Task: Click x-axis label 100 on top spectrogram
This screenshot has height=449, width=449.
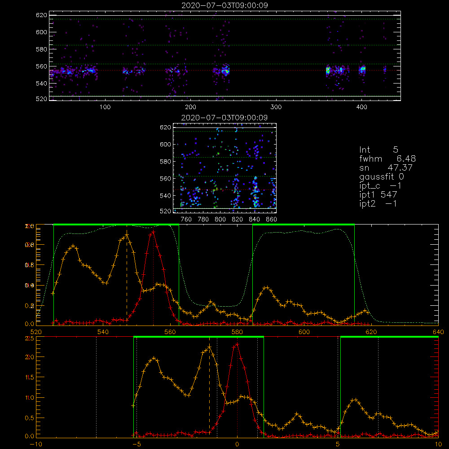Action: 105,107
